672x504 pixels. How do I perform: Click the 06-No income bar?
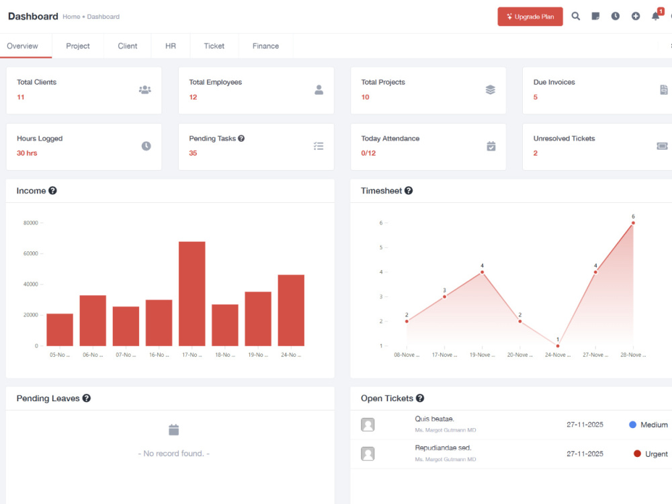click(93, 321)
